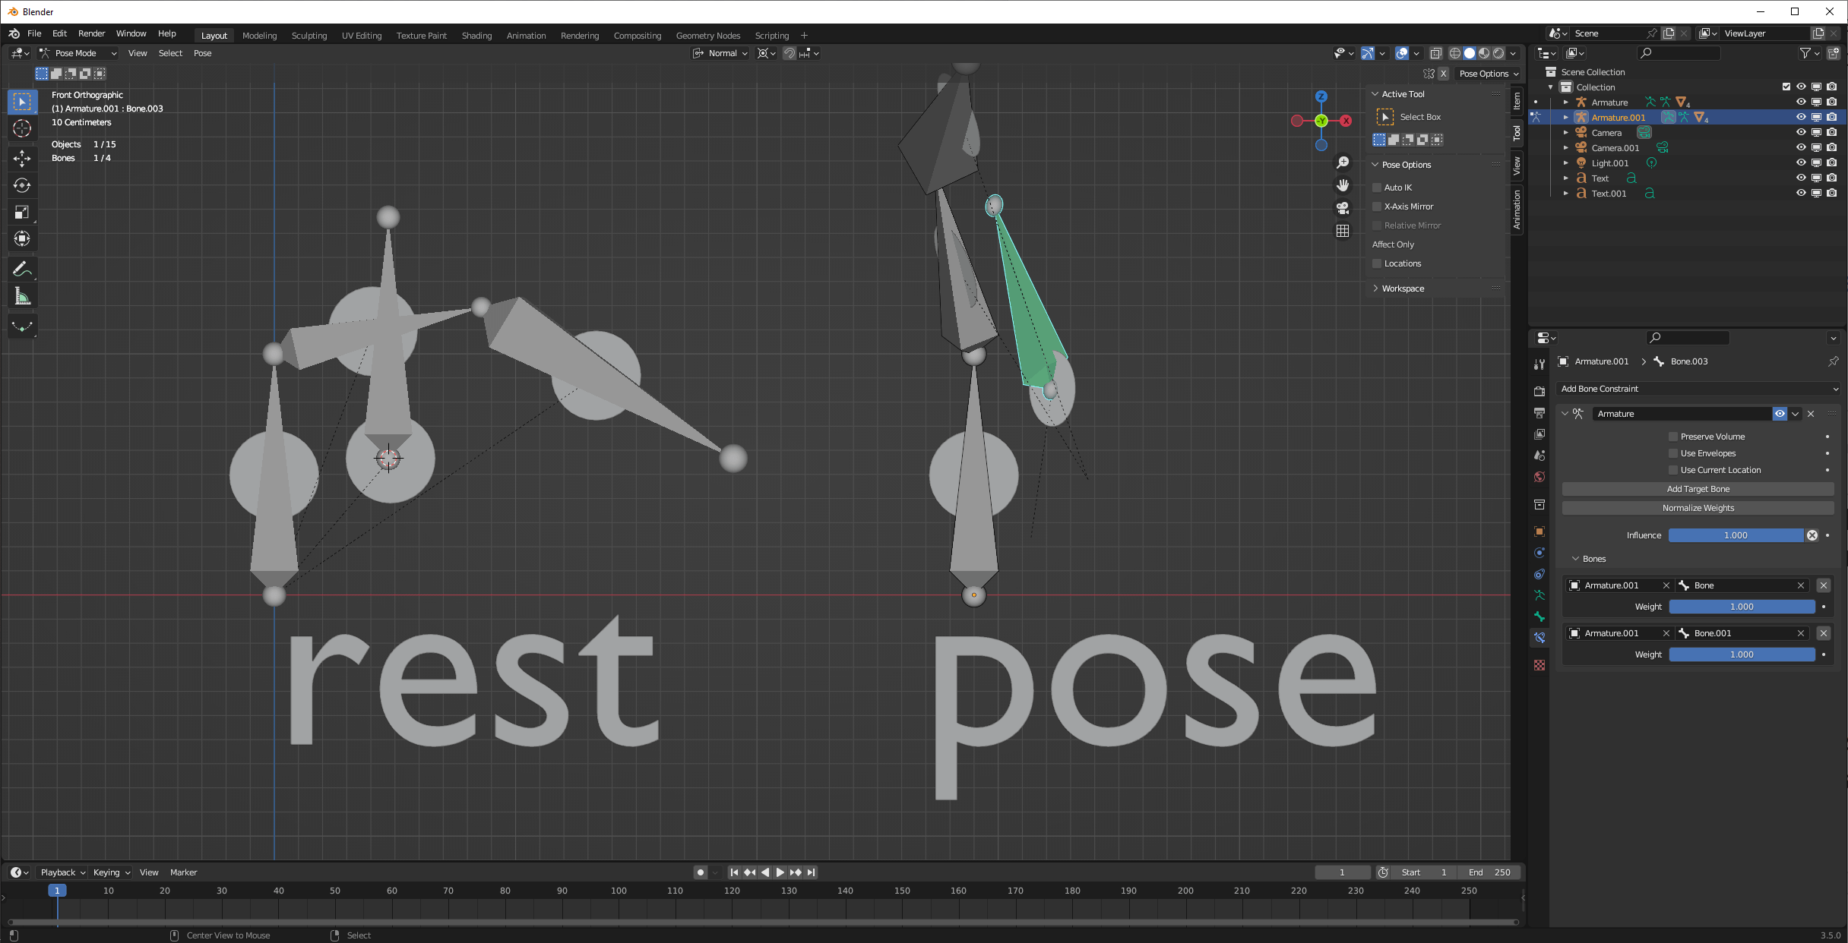This screenshot has width=1848, height=943.
Task: Toggle camera view icon in viewport
Action: click(x=1343, y=208)
